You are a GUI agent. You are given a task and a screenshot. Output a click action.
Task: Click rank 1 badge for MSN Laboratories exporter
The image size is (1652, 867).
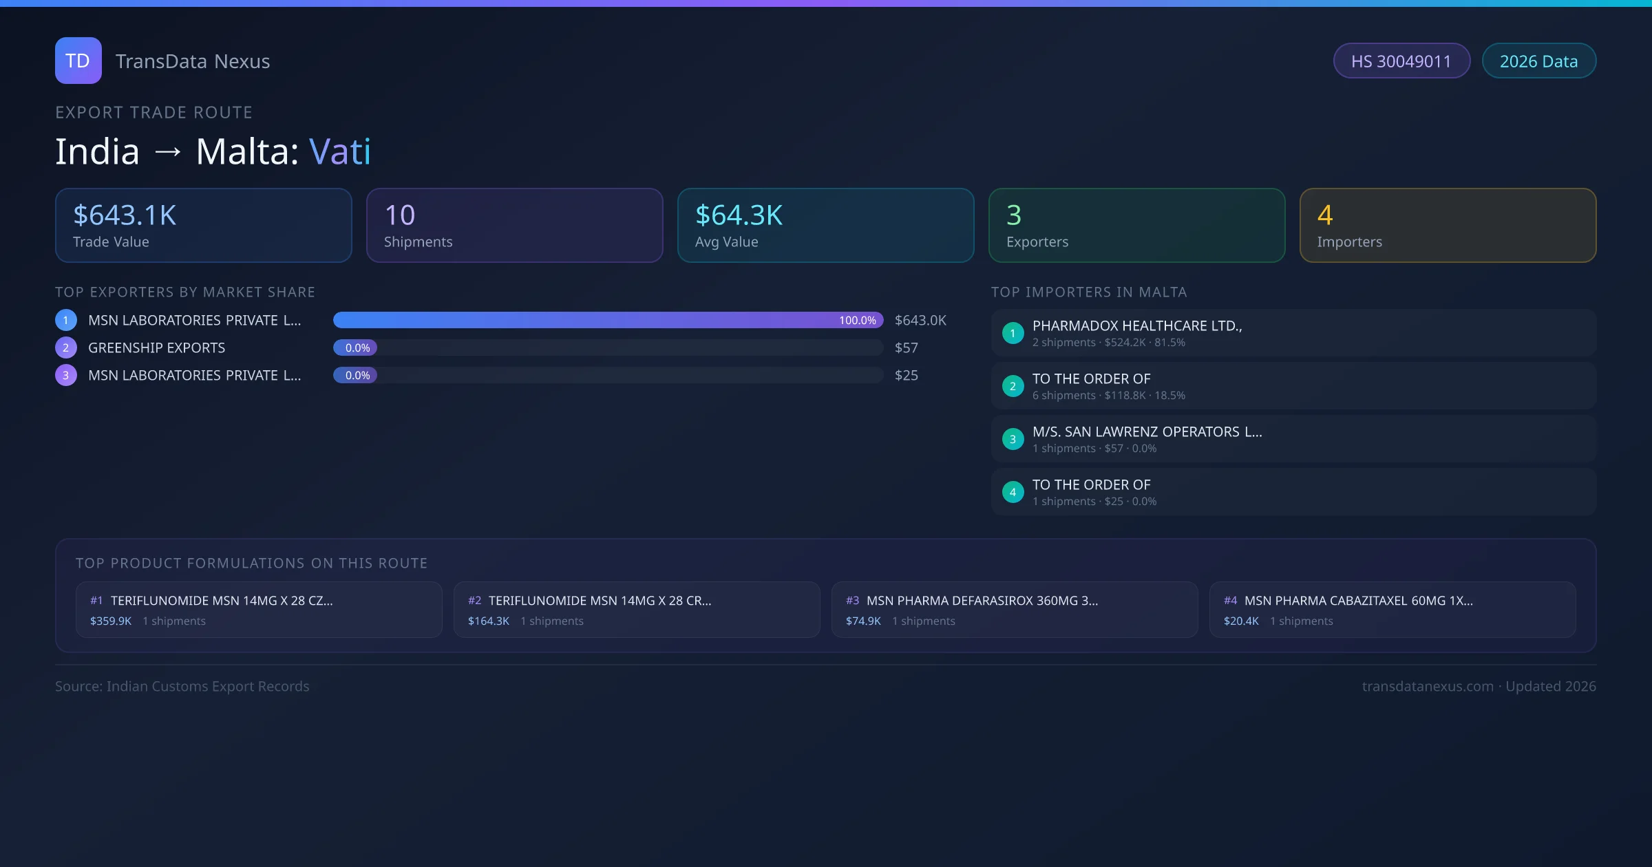(x=66, y=320)
